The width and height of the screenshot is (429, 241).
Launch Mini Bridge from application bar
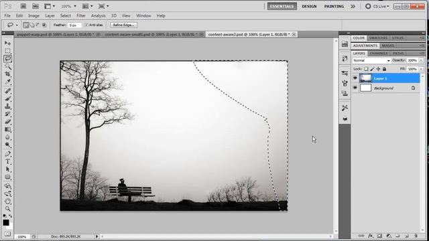pyautogui.click(x=36, y=6)
